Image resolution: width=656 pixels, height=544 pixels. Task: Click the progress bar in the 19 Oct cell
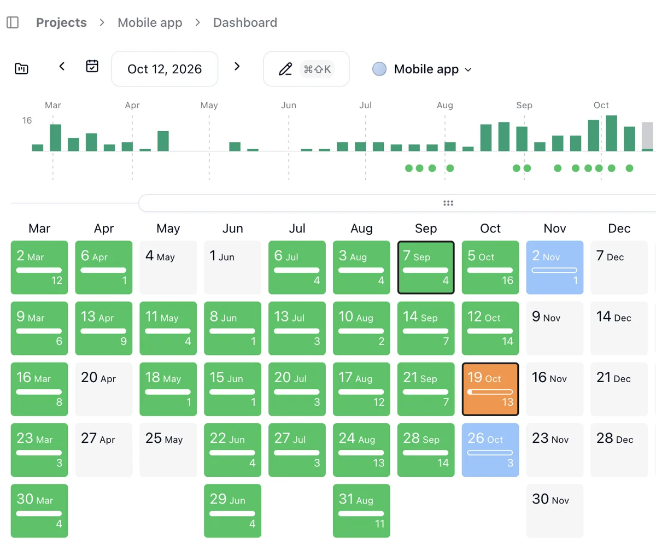point(490,391)
